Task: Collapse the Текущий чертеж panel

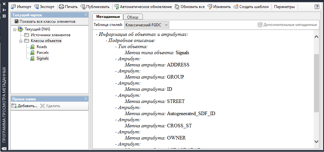Action: 86,15
